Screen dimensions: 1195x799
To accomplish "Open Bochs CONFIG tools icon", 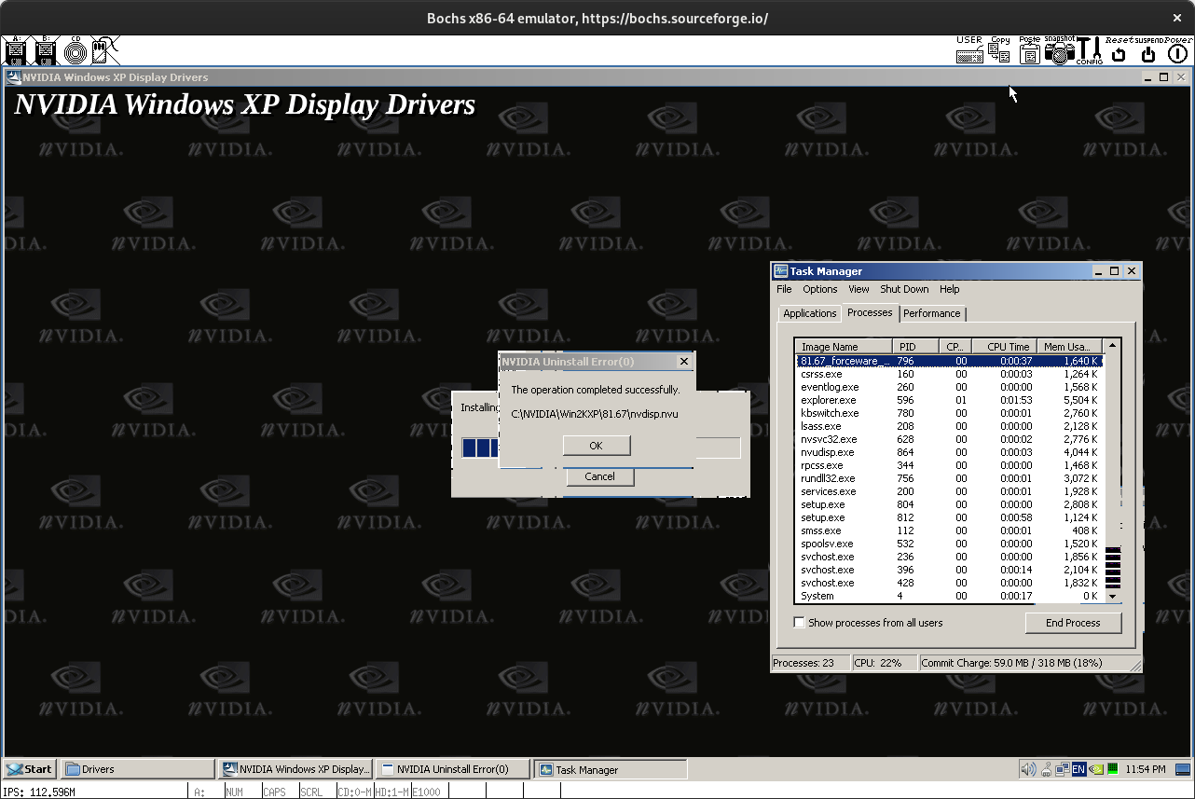I will (1089, 50).
